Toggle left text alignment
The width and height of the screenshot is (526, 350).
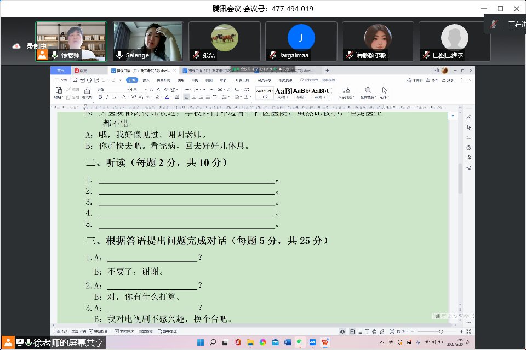coord(187,97)
